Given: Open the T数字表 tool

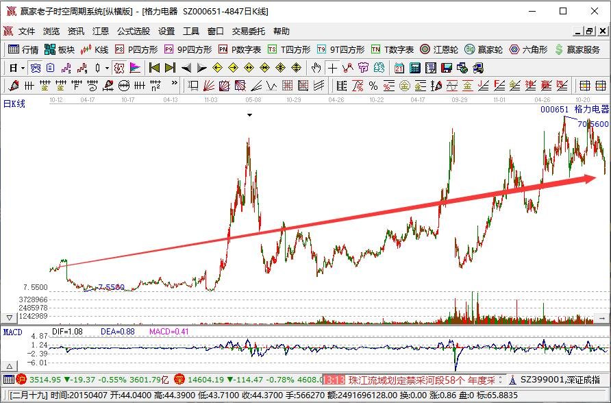Looking at the screenshot, I should [x=392, y=49].
